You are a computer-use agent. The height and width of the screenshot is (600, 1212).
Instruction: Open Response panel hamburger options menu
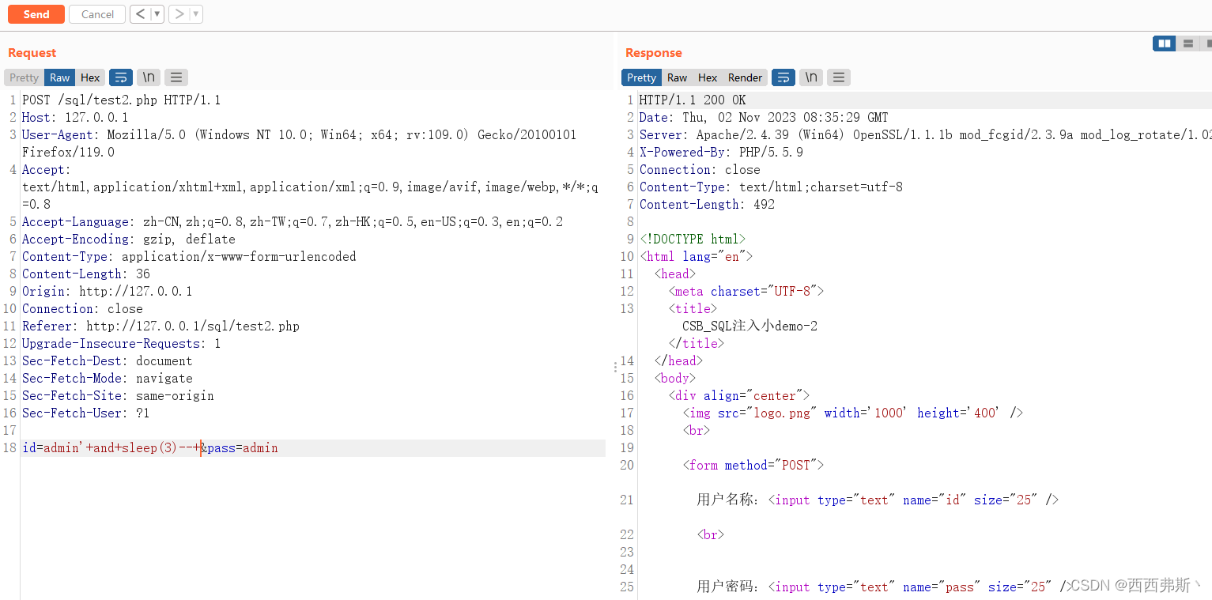pyautogui.click(x=839, y=77)
